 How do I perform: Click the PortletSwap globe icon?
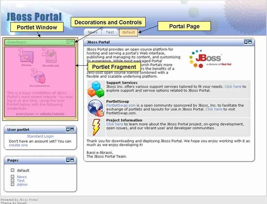[x=96, y=108]
